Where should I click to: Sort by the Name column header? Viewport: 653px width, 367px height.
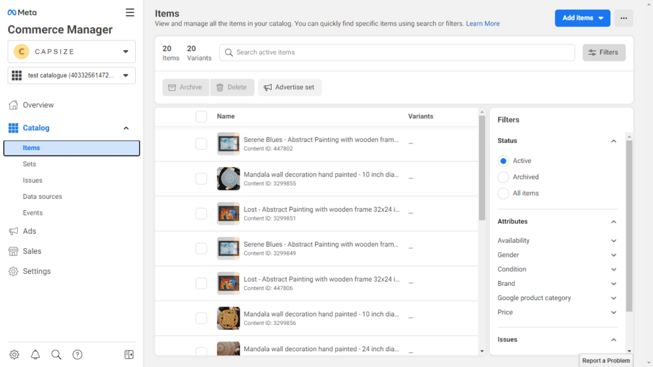[x=226, y=117]
